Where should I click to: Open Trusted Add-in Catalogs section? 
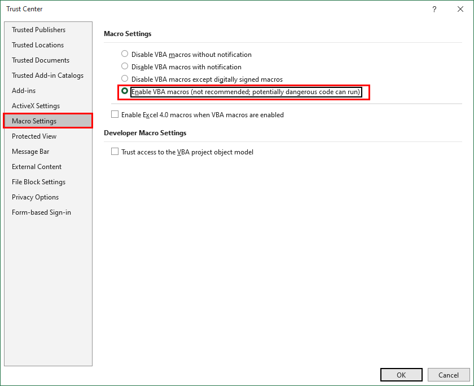48,76
